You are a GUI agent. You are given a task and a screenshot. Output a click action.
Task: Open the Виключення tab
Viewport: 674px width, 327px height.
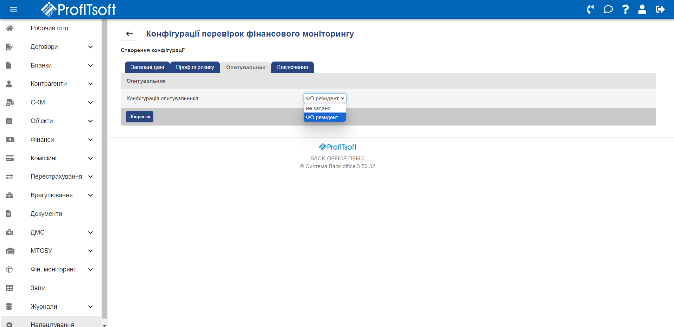click(x=292, y=68)
